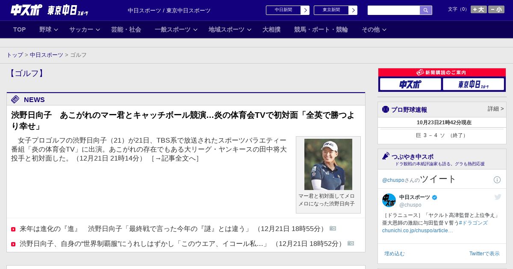Click 中日スポーツ breadcrumb link
Viewport: 513px width, 269px height.
pos(47,55)
